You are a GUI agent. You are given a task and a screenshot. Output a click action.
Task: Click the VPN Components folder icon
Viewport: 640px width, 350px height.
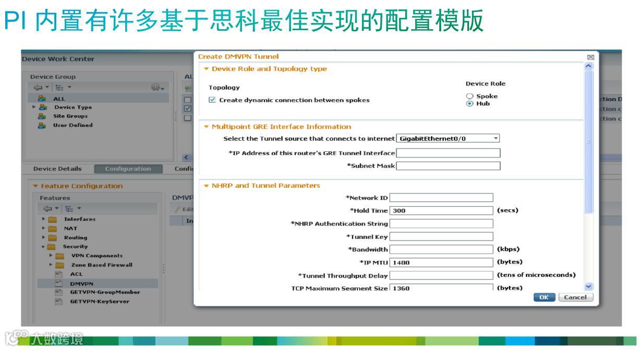[x=60, y=256]
